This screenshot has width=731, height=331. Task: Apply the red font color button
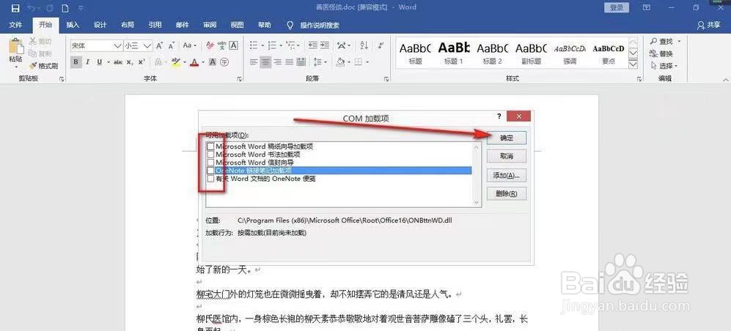(x=194, y=62)
